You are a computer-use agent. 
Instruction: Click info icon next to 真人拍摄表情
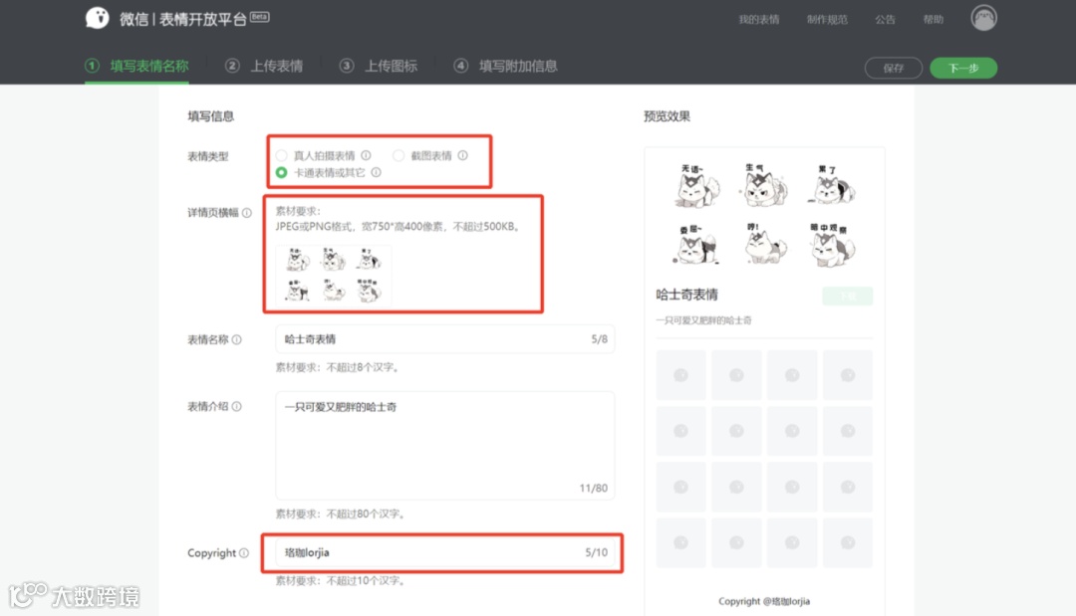click(x=367, y=155)
